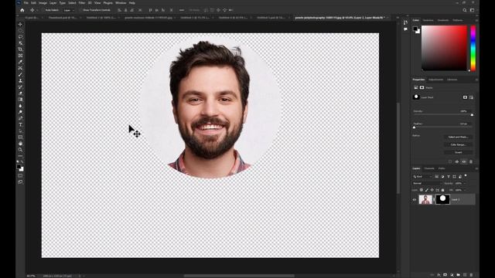Open the Properties panel options menu

coord(476,80)
